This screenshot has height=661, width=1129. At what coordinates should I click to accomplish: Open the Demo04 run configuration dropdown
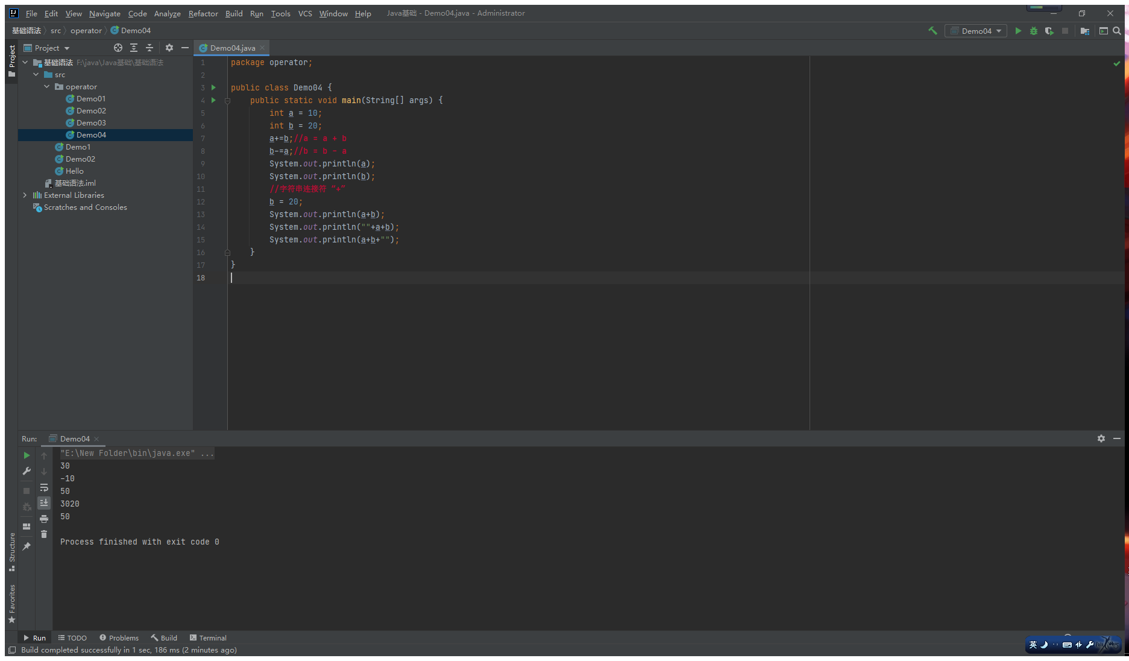[x=976, y=31]
